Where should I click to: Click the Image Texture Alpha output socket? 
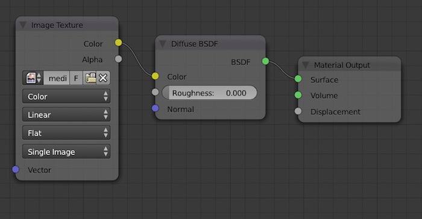[x=118, y=59]
